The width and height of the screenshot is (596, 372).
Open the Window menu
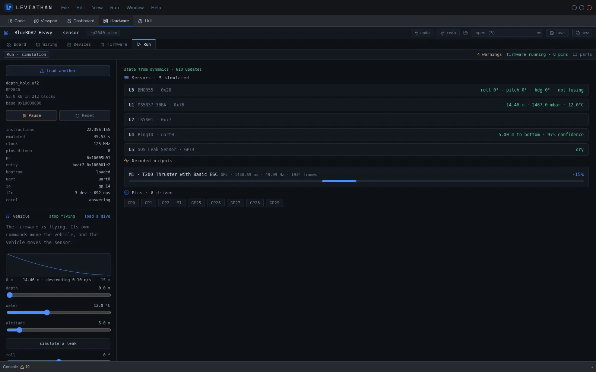135,7
